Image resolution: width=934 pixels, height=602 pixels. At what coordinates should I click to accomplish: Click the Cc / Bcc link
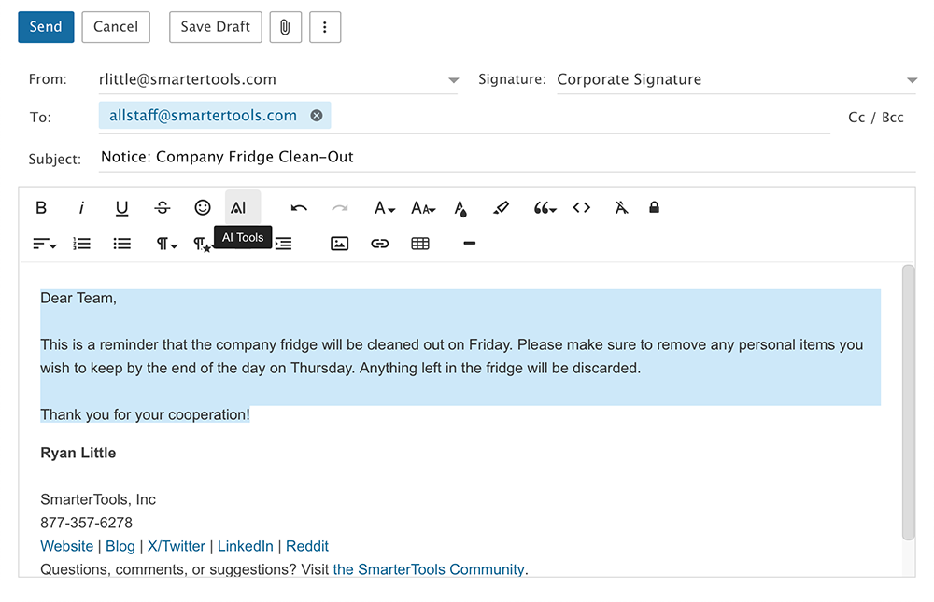[876, 118]
